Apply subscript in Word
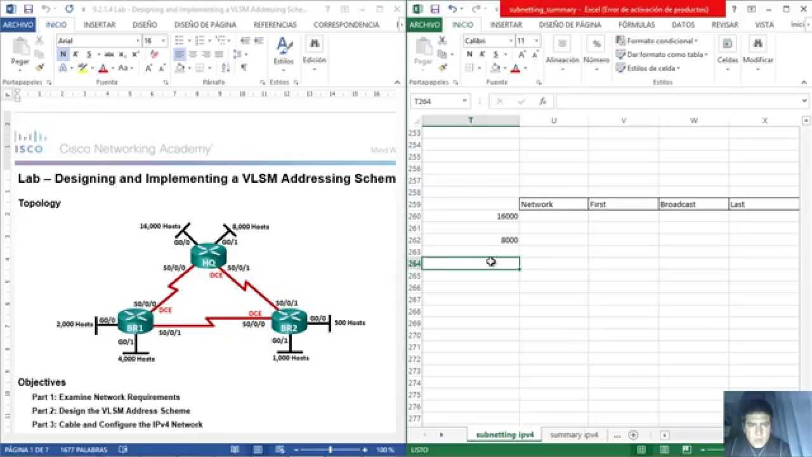This screenshot has height=457, width=812. (122, 54)
